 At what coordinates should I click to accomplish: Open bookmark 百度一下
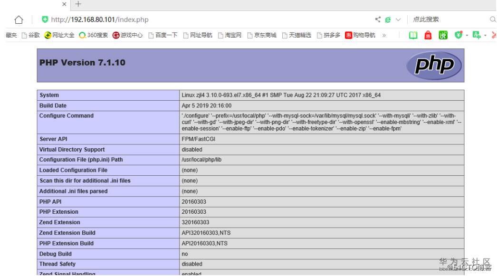click(163, 35)
